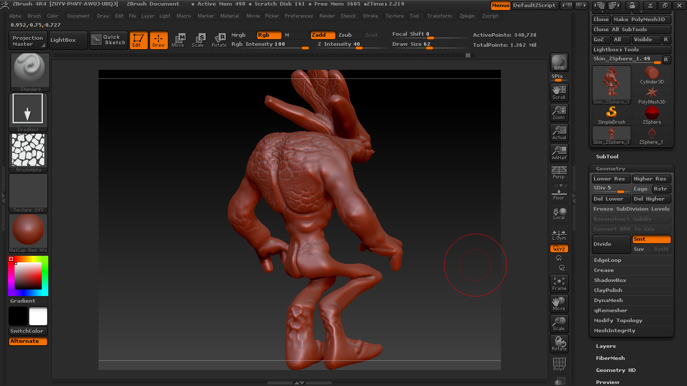The height and width of the screenshot is (386, 687).
Task: Click the Scroll canvas icon
Action: point(559,92)
